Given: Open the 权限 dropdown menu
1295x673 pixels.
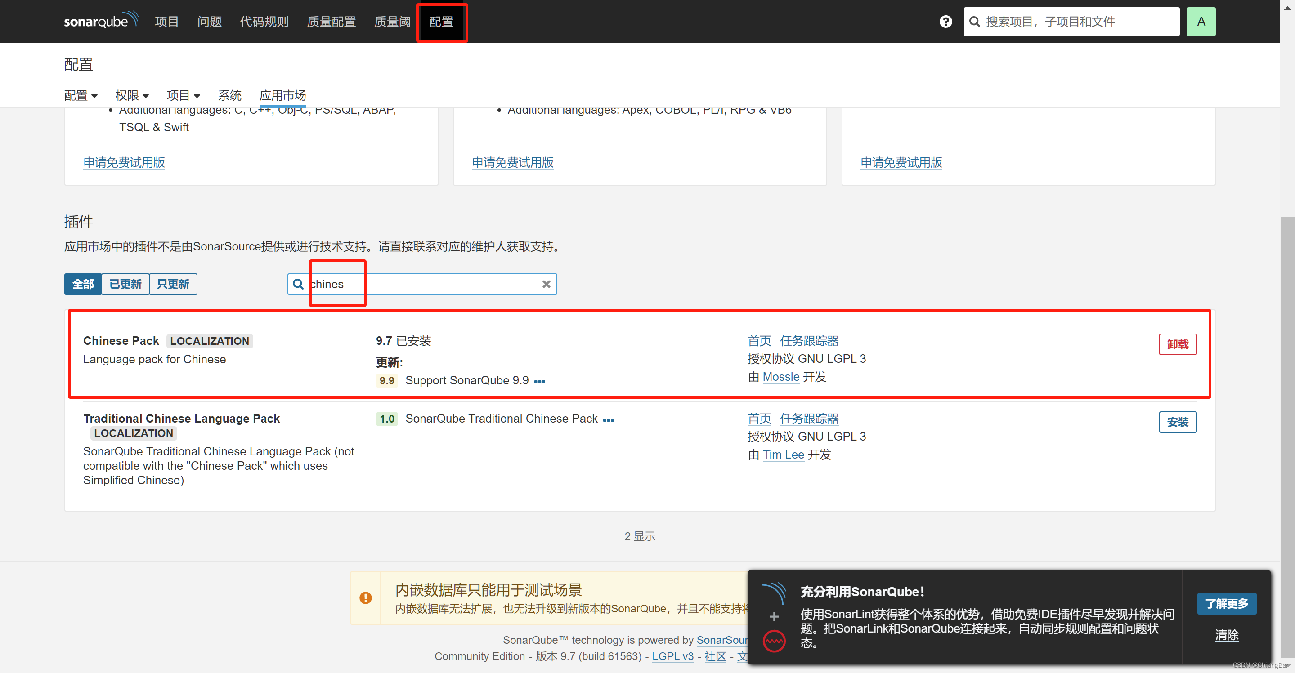Looking at the screenshot, I should click(132, 95).
